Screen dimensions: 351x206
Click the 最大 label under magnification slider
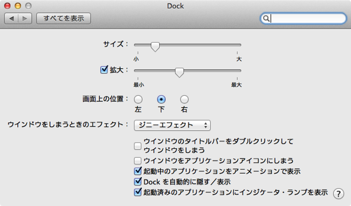click(237, 85)
